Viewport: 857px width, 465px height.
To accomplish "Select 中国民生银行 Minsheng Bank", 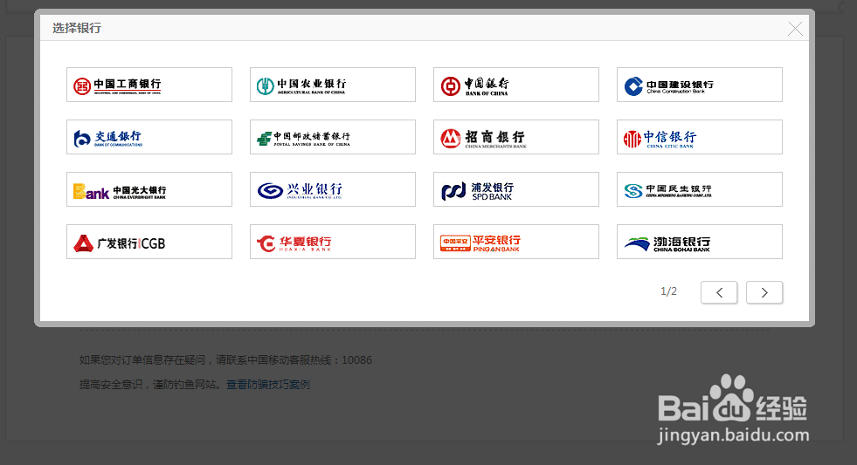I will click(700, 189).
